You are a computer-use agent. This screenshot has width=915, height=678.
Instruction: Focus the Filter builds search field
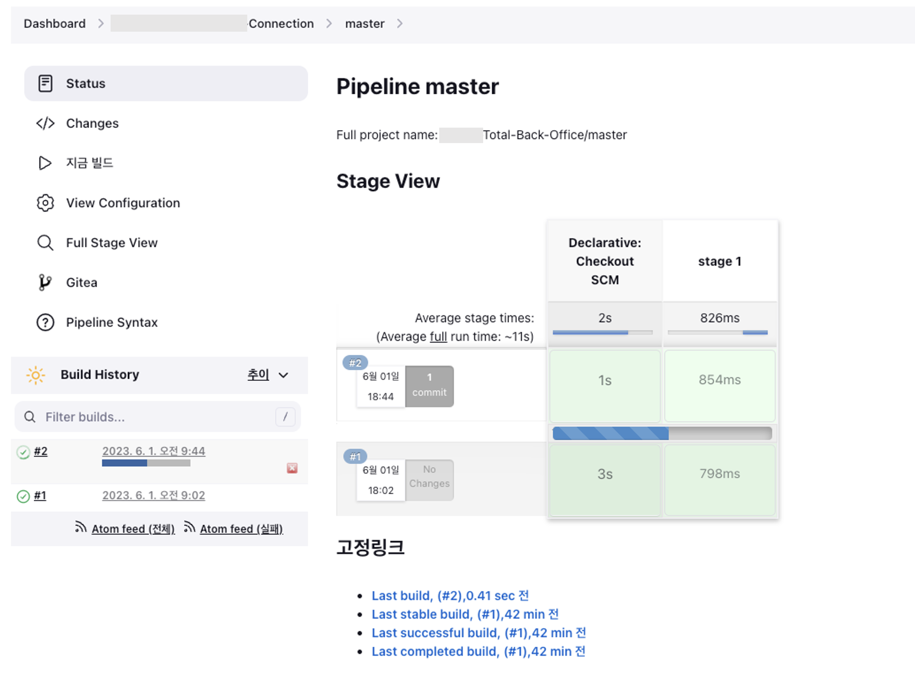click(156, 417)
